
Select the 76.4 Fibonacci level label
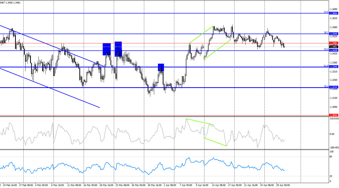(326, 86)
